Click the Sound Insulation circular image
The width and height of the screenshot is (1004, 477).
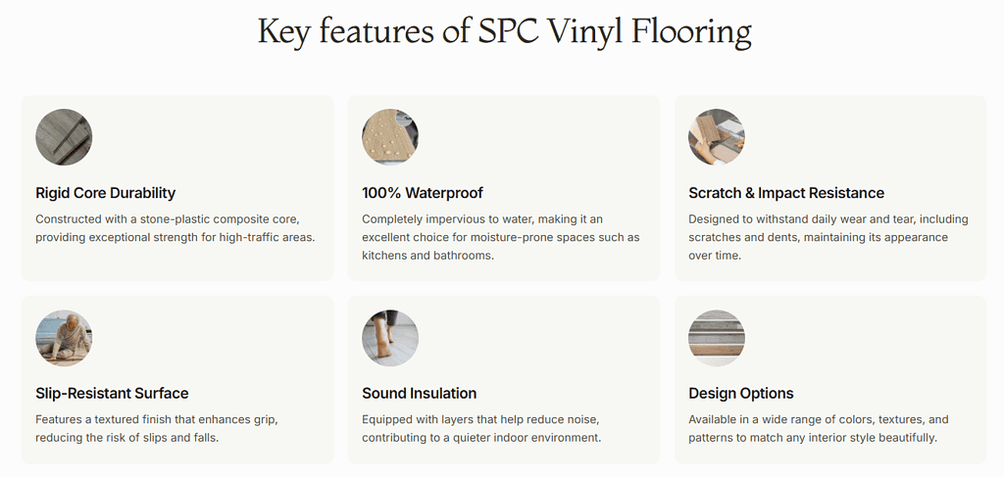coord(390,338)
